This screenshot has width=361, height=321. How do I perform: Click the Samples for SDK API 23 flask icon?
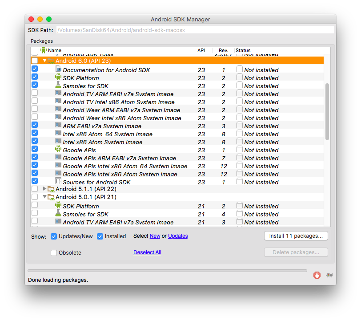click(x=58, y=85)
